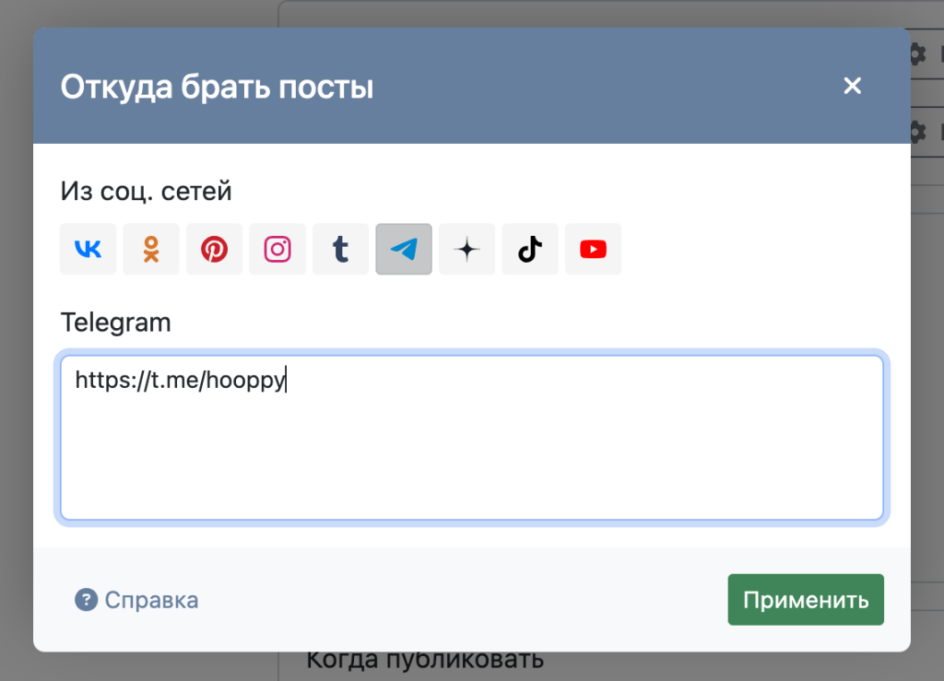Select VK as the post source
944x681 pixels.
click(88, 249)
